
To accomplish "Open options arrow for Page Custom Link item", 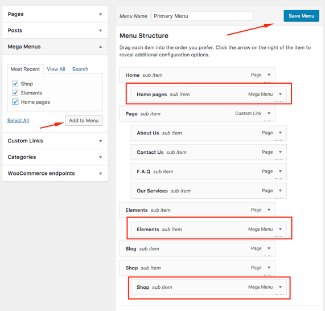I will click(x=269, y=113).
